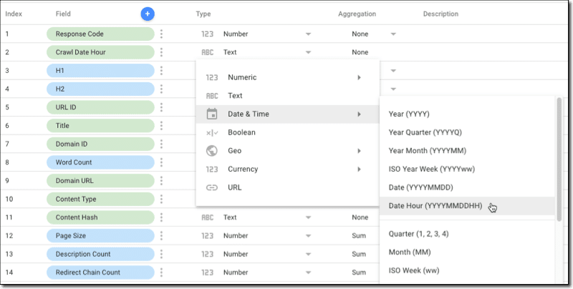Open the Aggregation dropdown for Response Code
Screen dimensions: 573x289
point(393,34)
